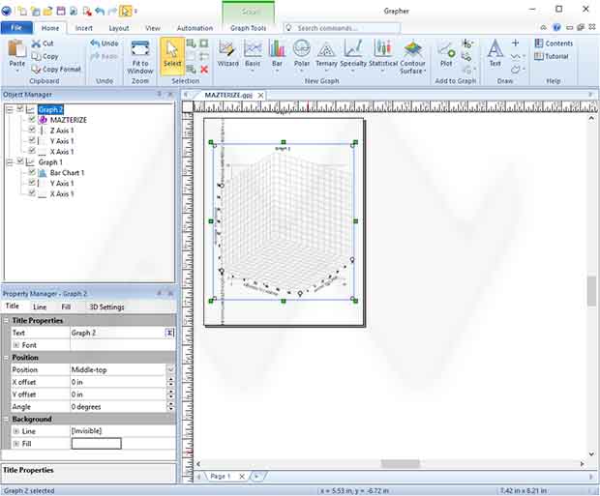
Task: Switch to the Insert ribbon tab
Action: click(84, 28)
